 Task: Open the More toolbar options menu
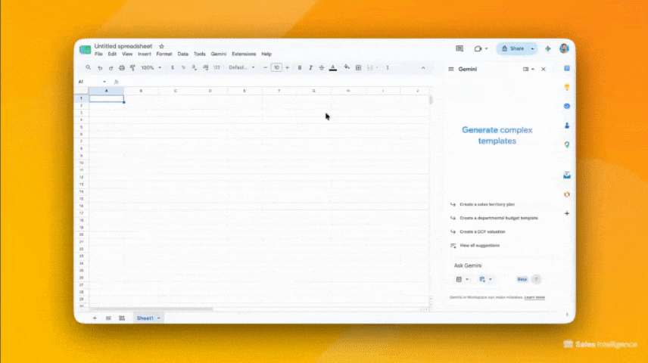pyautogui.click(x=388, y=68)
